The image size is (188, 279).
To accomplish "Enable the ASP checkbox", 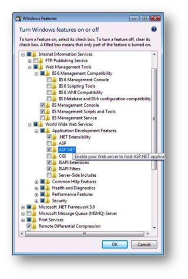I will click(49, 143).
